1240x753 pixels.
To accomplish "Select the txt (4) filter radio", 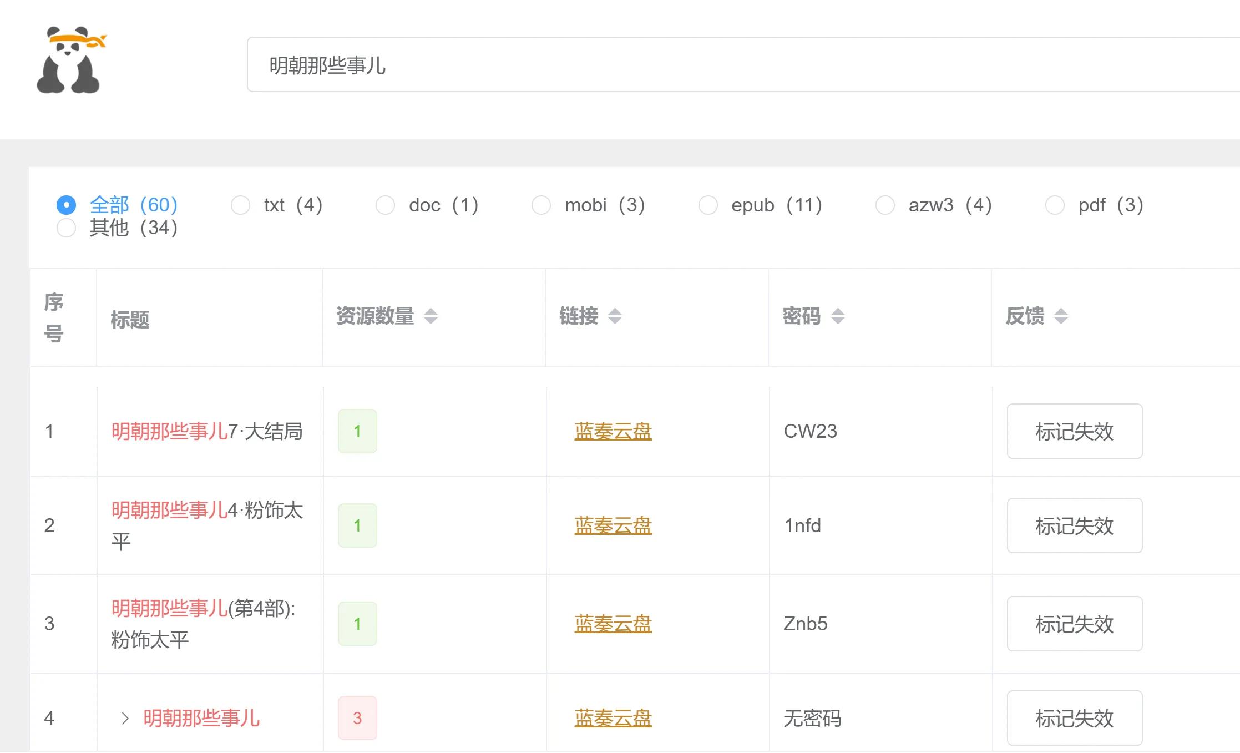I will click(241, 205).
